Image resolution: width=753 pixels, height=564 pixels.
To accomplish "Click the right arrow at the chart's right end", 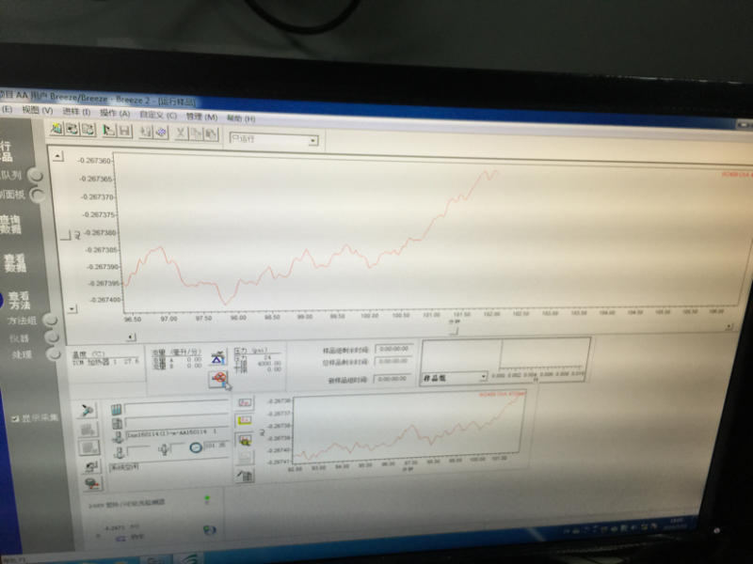I will pyautogui.click(x=729, y=326).
